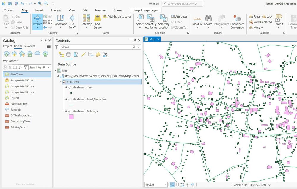Uncheck the JifnaTown : Trees layer

[x=70, y=88]
